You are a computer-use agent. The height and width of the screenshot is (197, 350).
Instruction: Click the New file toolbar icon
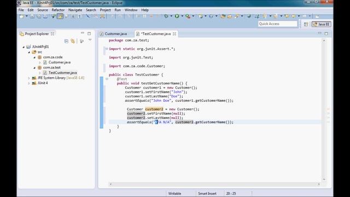21,16
